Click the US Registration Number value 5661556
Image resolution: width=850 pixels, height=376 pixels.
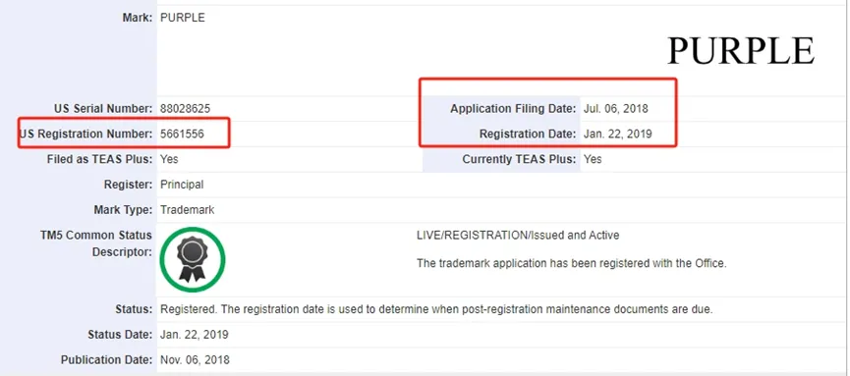coord(182,134)
